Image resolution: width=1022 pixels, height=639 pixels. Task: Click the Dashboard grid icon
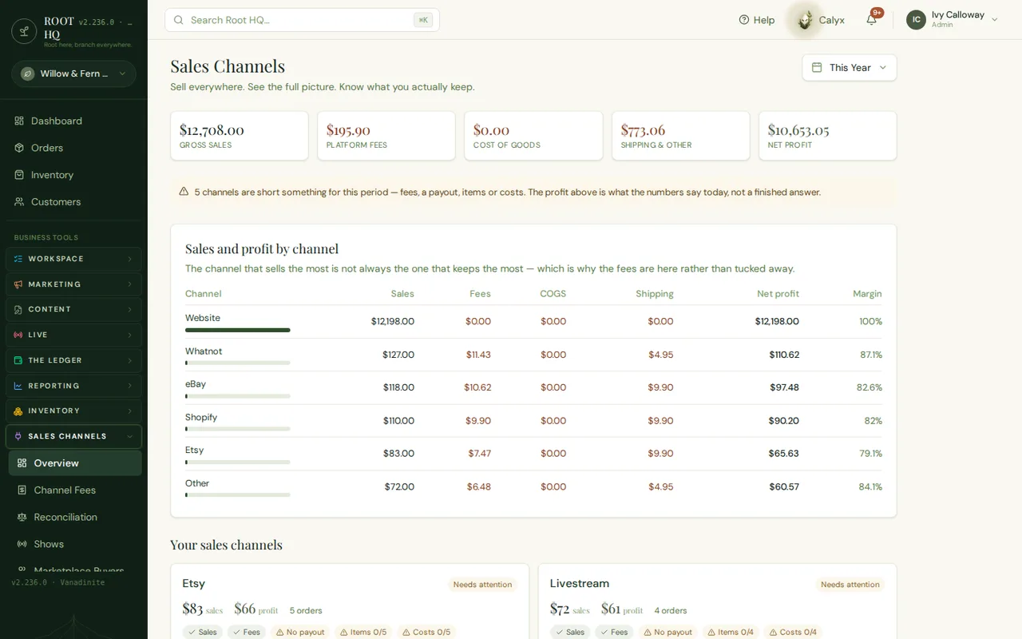coord(19,121)
